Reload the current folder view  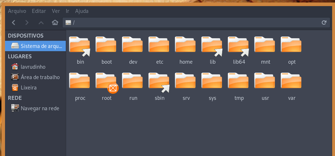pos(324,23)
